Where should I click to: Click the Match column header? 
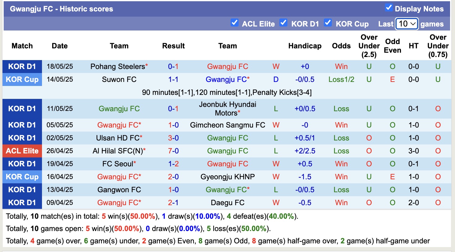point(22,46)
